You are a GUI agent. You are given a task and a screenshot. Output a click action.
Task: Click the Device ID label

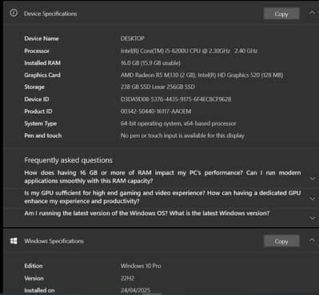[37, 99]
